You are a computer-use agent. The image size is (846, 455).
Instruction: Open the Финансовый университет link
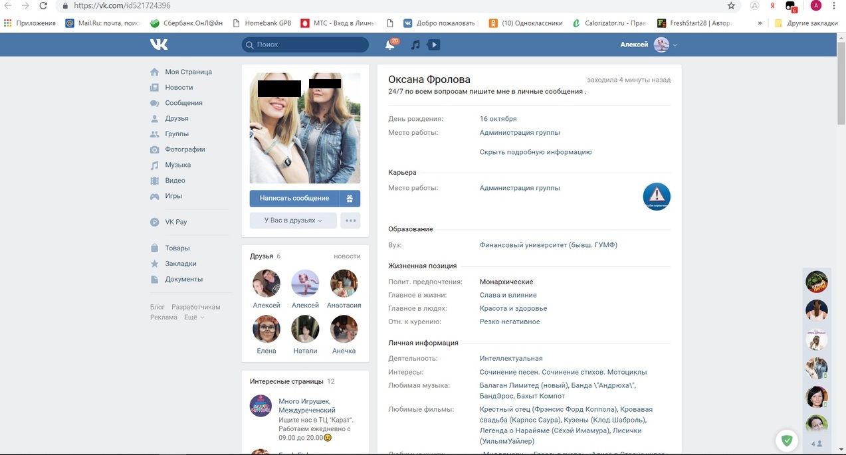pyautogui.click(x=548, y=245)
